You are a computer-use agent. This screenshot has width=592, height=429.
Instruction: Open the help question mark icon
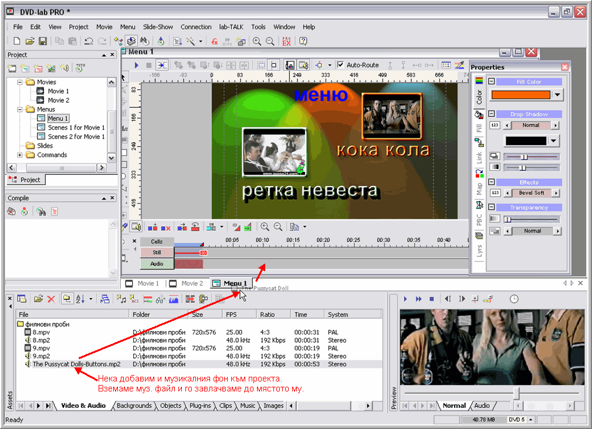[303, 41]
